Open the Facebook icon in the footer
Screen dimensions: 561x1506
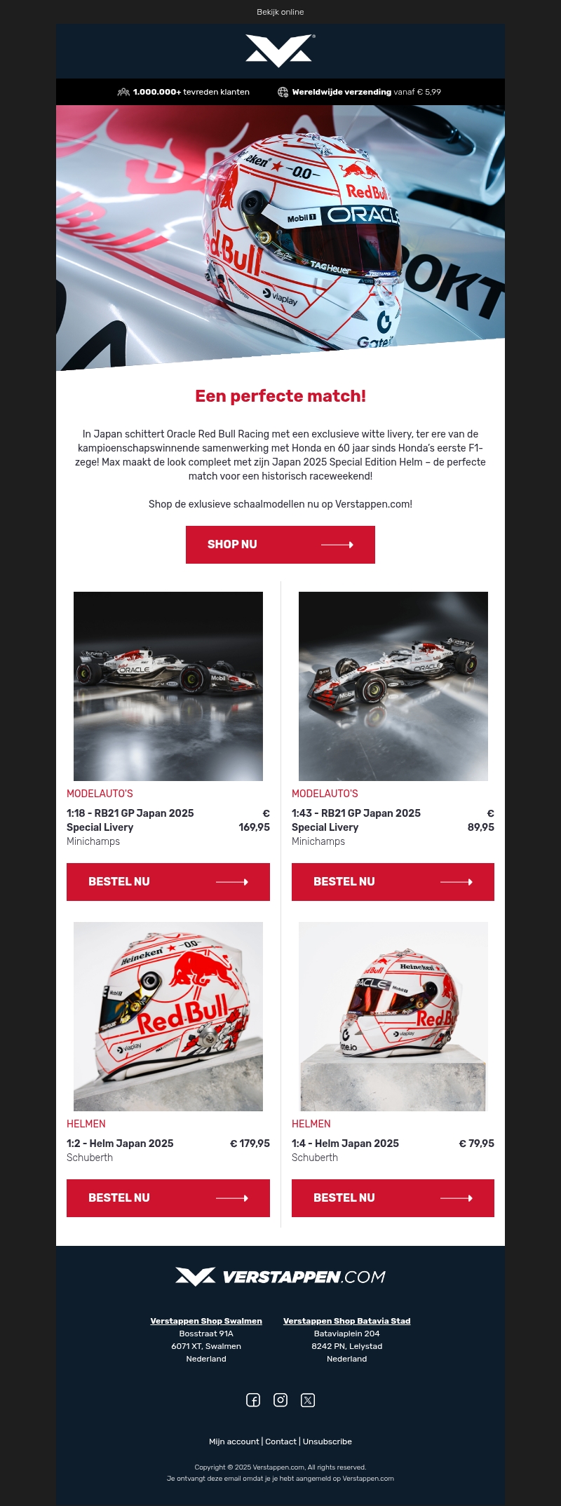(253, 1400)
